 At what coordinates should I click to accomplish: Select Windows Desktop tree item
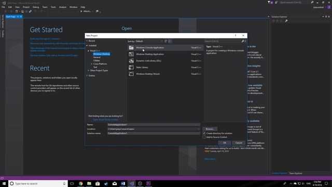click(102, 54)
